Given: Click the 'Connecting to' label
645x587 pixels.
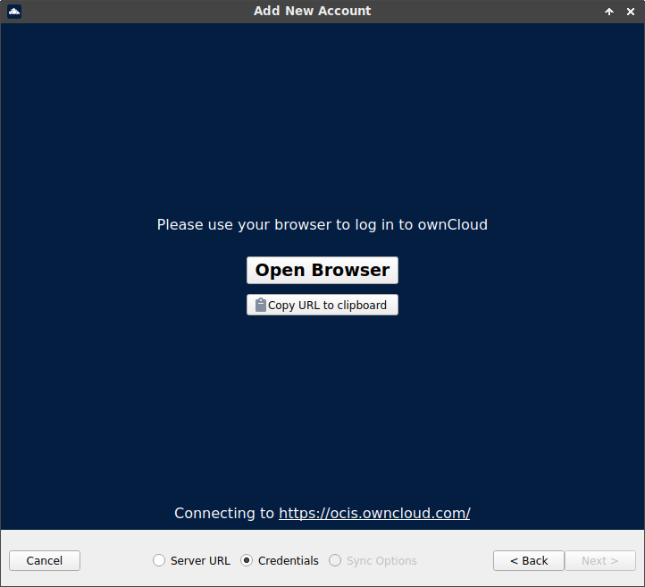Looking at the screenshot, I should pos(224,513).
